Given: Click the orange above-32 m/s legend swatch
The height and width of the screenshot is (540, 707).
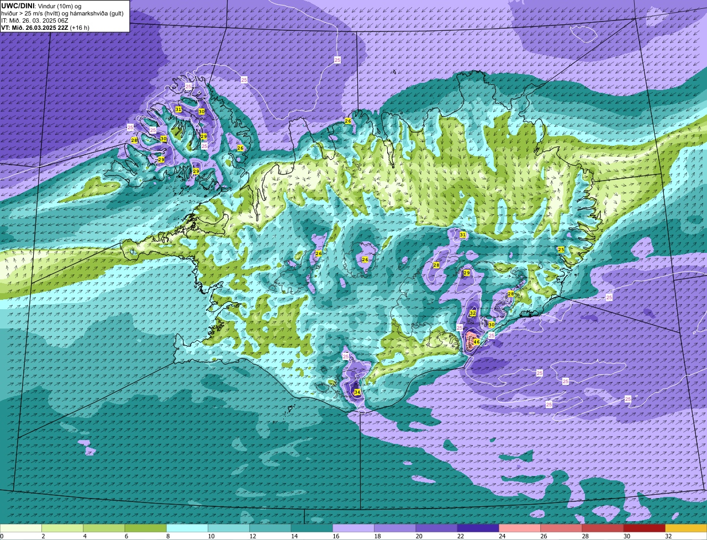Looking at the screenshot, I should click(686, 528).
